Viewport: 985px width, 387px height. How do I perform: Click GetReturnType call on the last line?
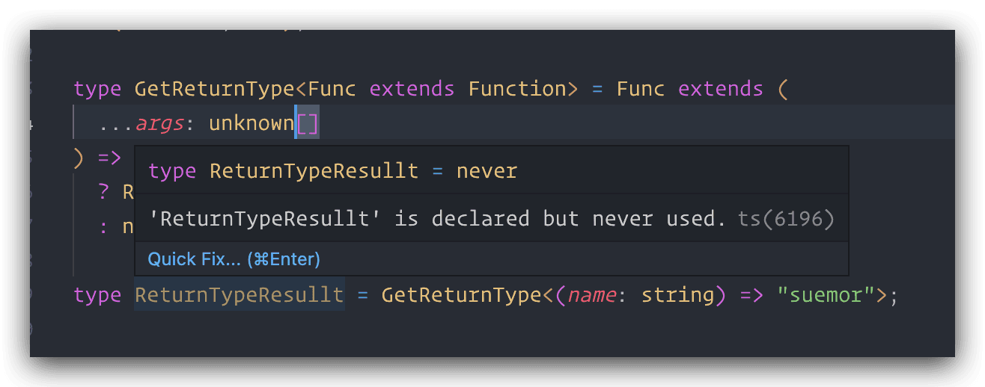[461, 295]
